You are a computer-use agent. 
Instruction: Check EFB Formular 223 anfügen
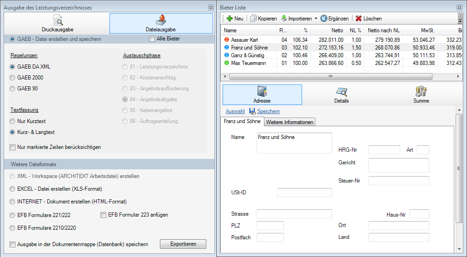[103, 215]
